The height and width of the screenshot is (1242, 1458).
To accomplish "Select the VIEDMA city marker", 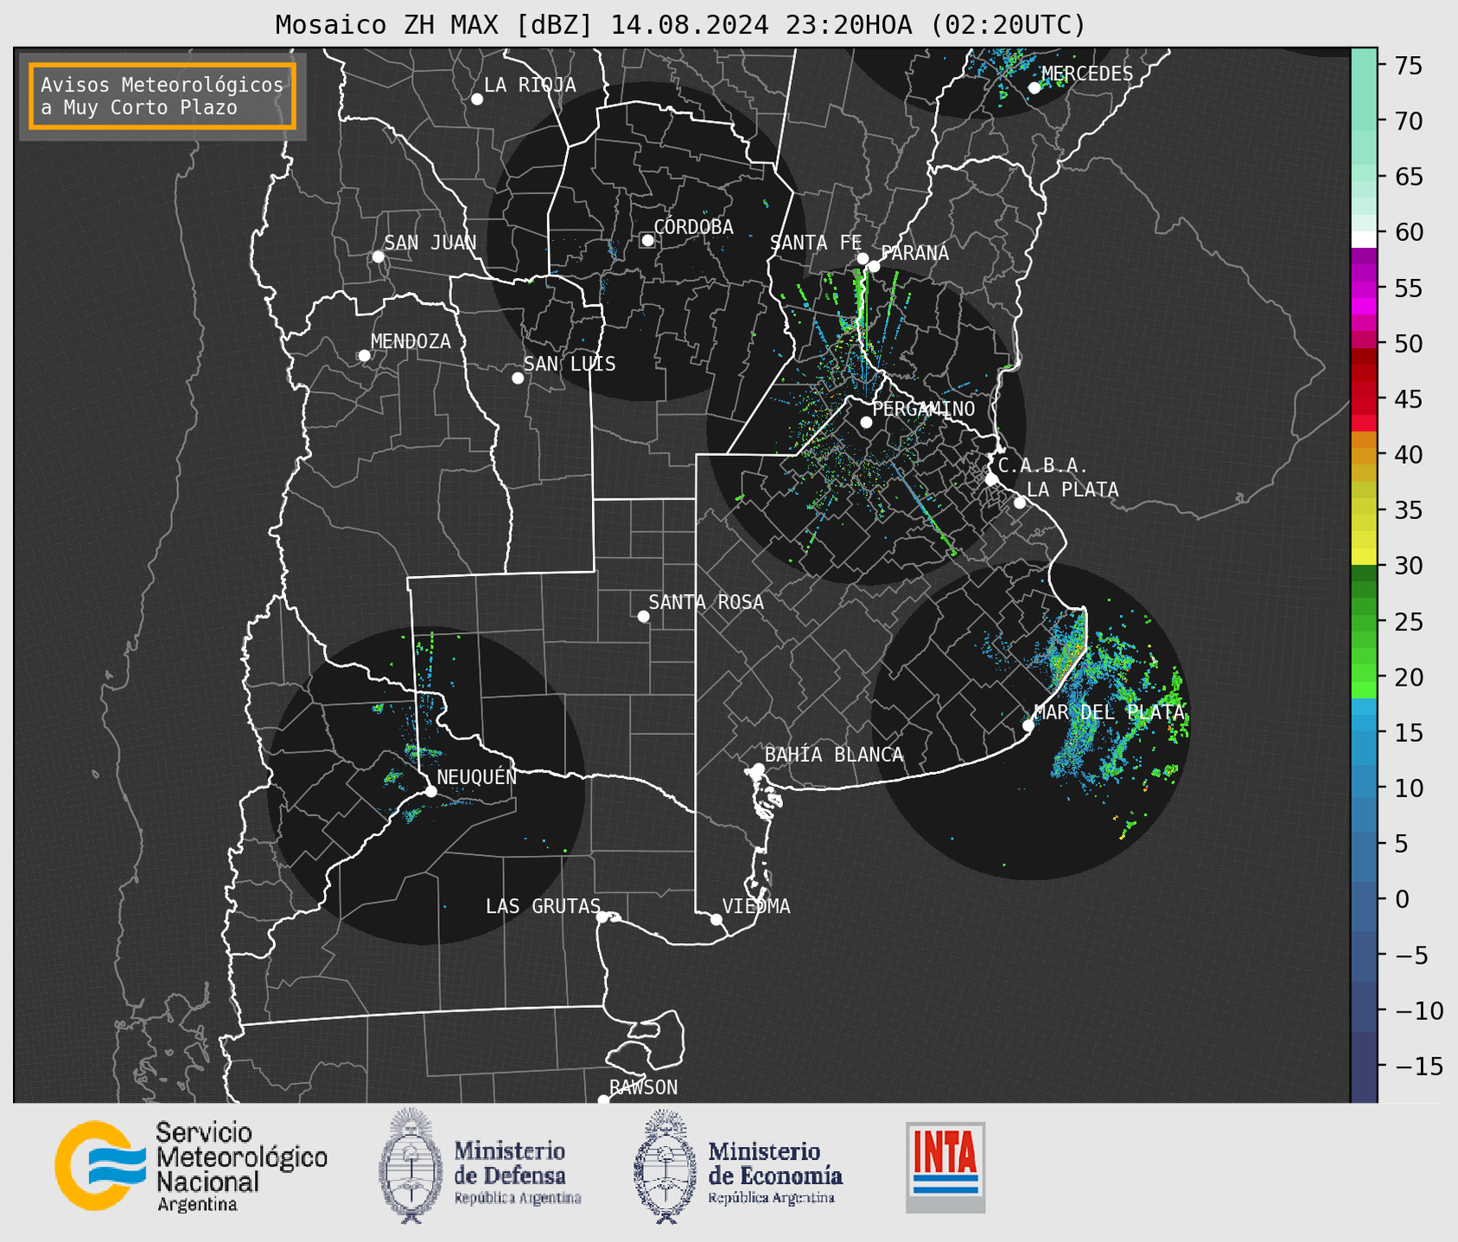I will (716, 919).
